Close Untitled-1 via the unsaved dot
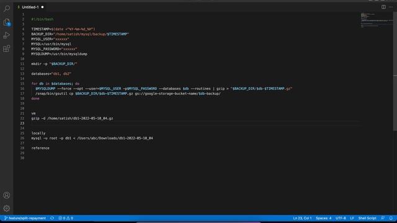Viewport: 397px width, 223px height. click(42, 7)
